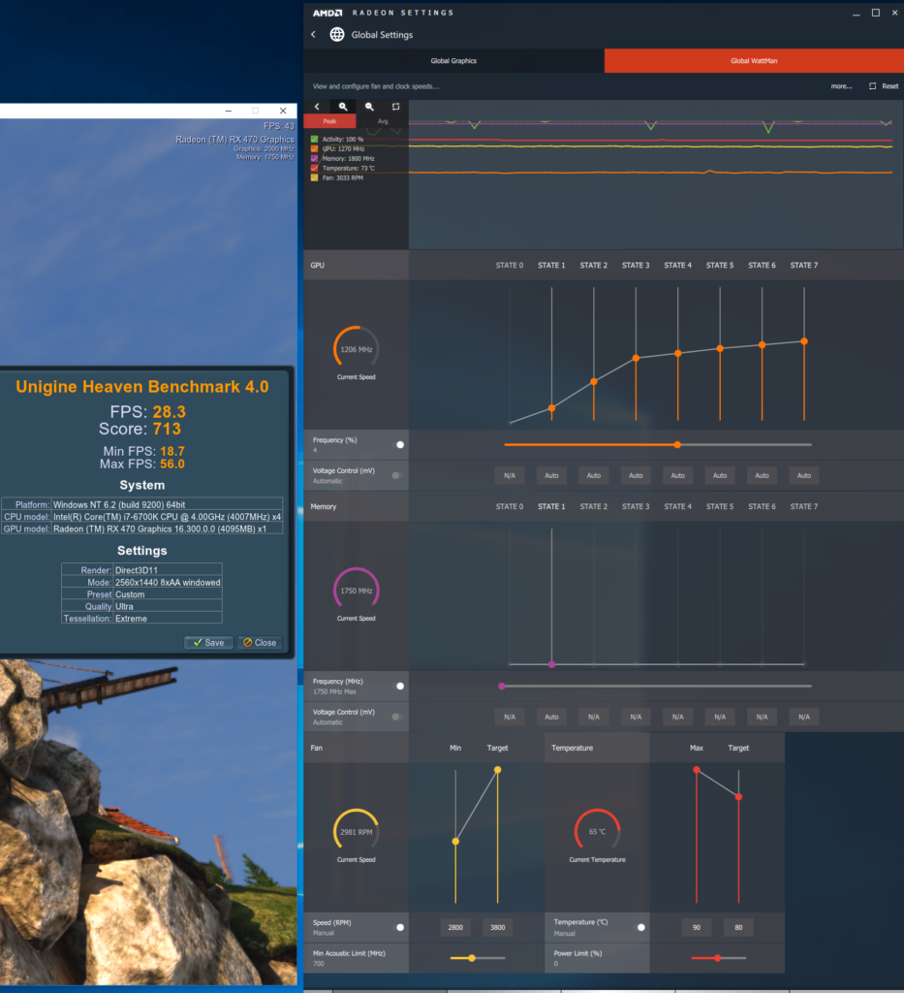Minimize the Radeon Settings window

tap(856, 13)
